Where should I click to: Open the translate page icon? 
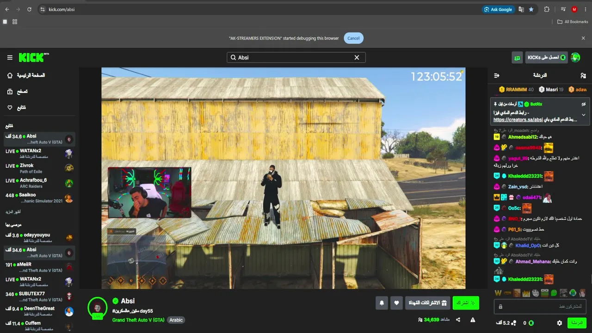point(521,9)
